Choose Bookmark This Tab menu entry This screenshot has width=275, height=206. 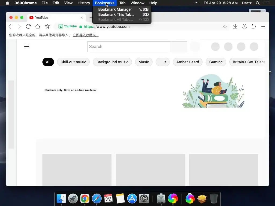click(x=122, y=14)
